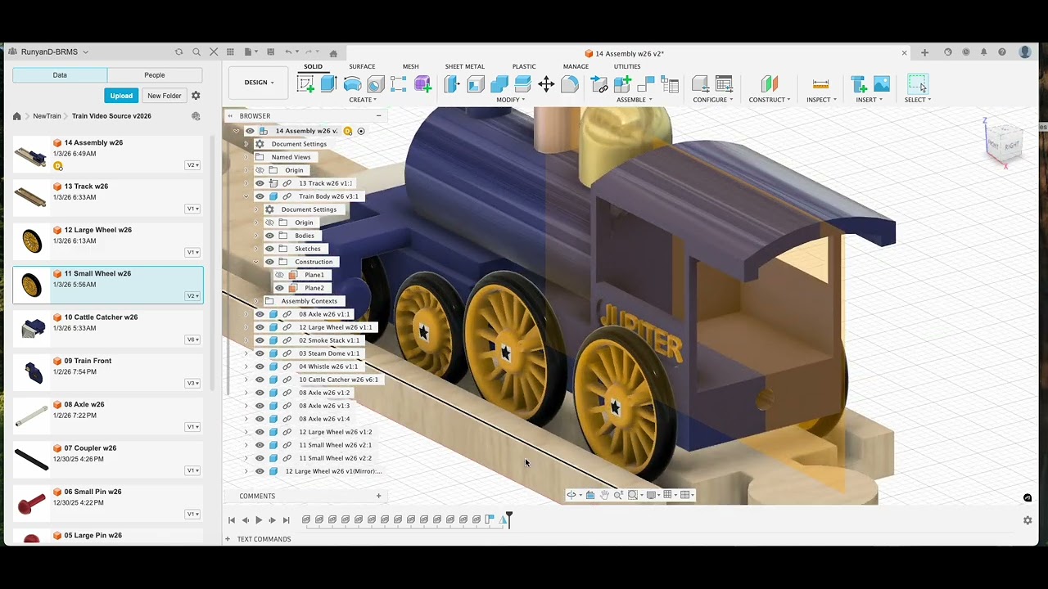
Task: Click the Insert Component link icon in Assemble
Action: click(599, 84)
